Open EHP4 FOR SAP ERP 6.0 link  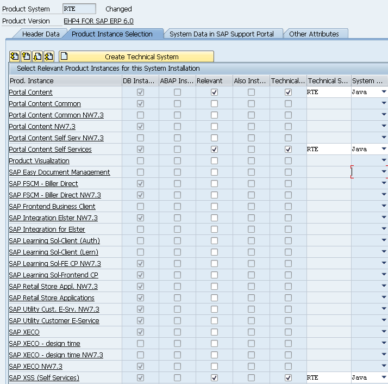98,21
